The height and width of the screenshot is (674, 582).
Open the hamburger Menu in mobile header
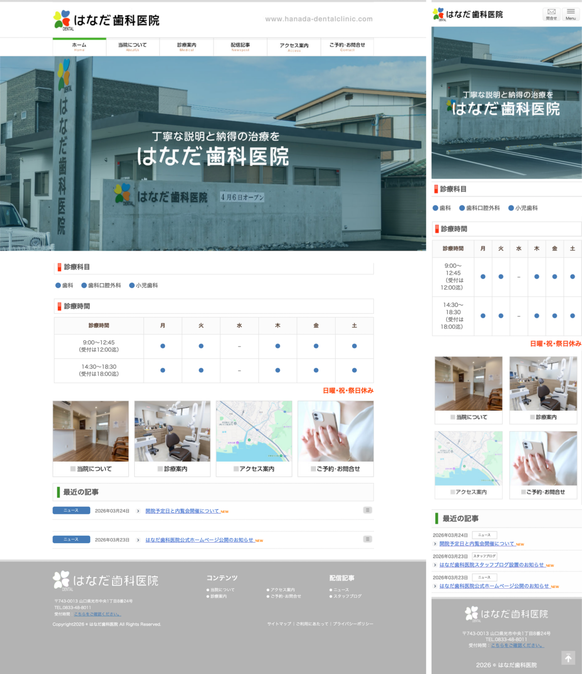571,14
